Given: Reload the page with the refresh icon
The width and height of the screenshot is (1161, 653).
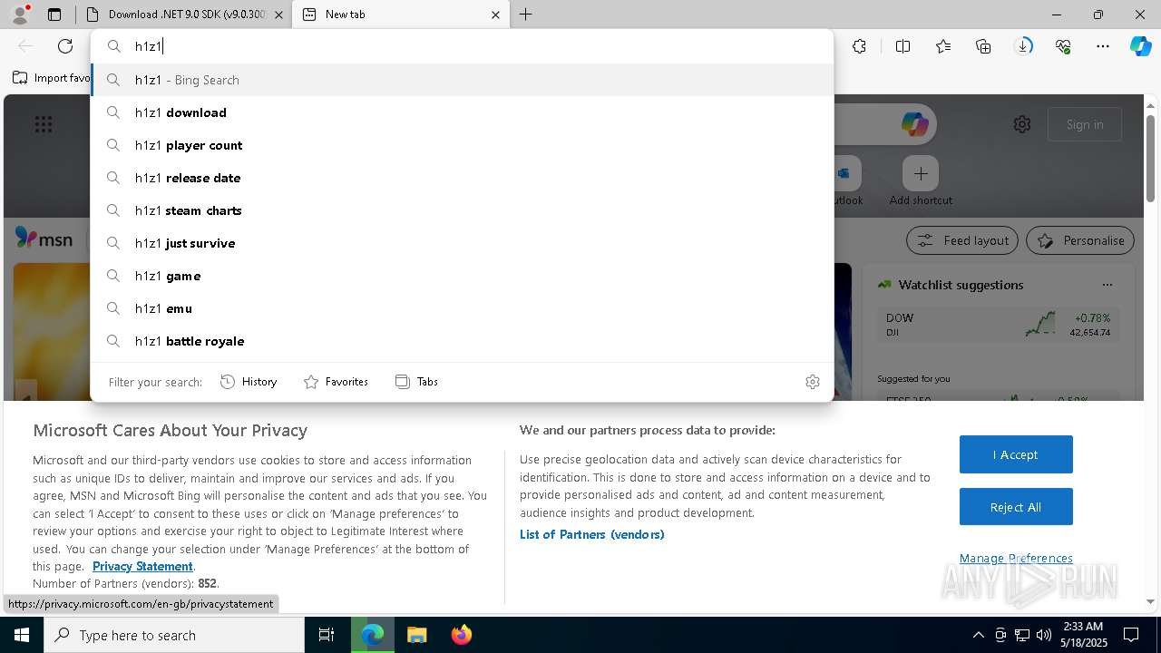Looking at the screenshot, I should (x=65, y=46).
